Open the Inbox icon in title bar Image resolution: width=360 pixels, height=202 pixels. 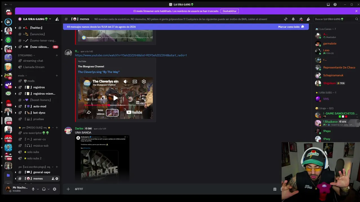coord(328,4)
